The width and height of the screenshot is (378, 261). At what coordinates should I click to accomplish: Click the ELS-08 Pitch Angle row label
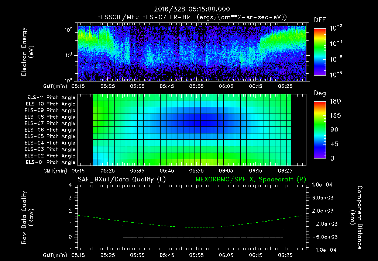point(50,117)
